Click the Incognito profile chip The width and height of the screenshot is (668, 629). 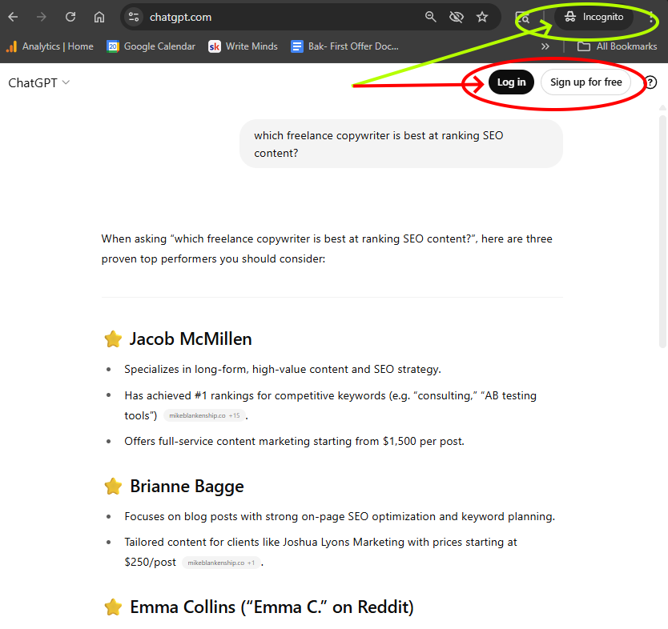click(594, 17)
